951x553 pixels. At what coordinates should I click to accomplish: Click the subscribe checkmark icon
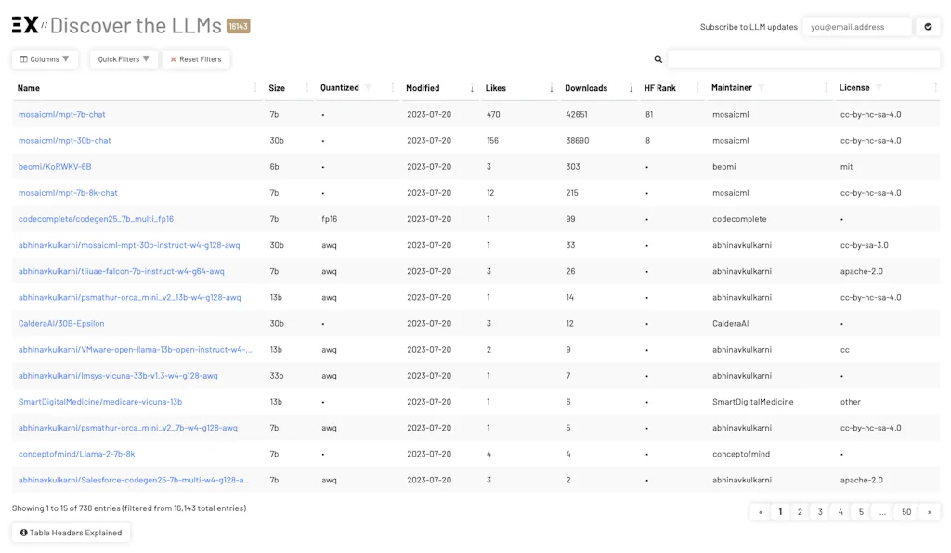point(927,27)
